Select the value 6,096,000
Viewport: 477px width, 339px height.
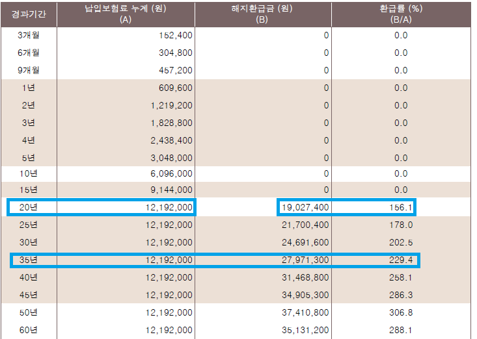click(172, 174)
